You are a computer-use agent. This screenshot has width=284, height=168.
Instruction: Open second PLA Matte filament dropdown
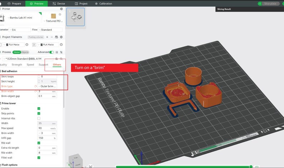point(48,45)
